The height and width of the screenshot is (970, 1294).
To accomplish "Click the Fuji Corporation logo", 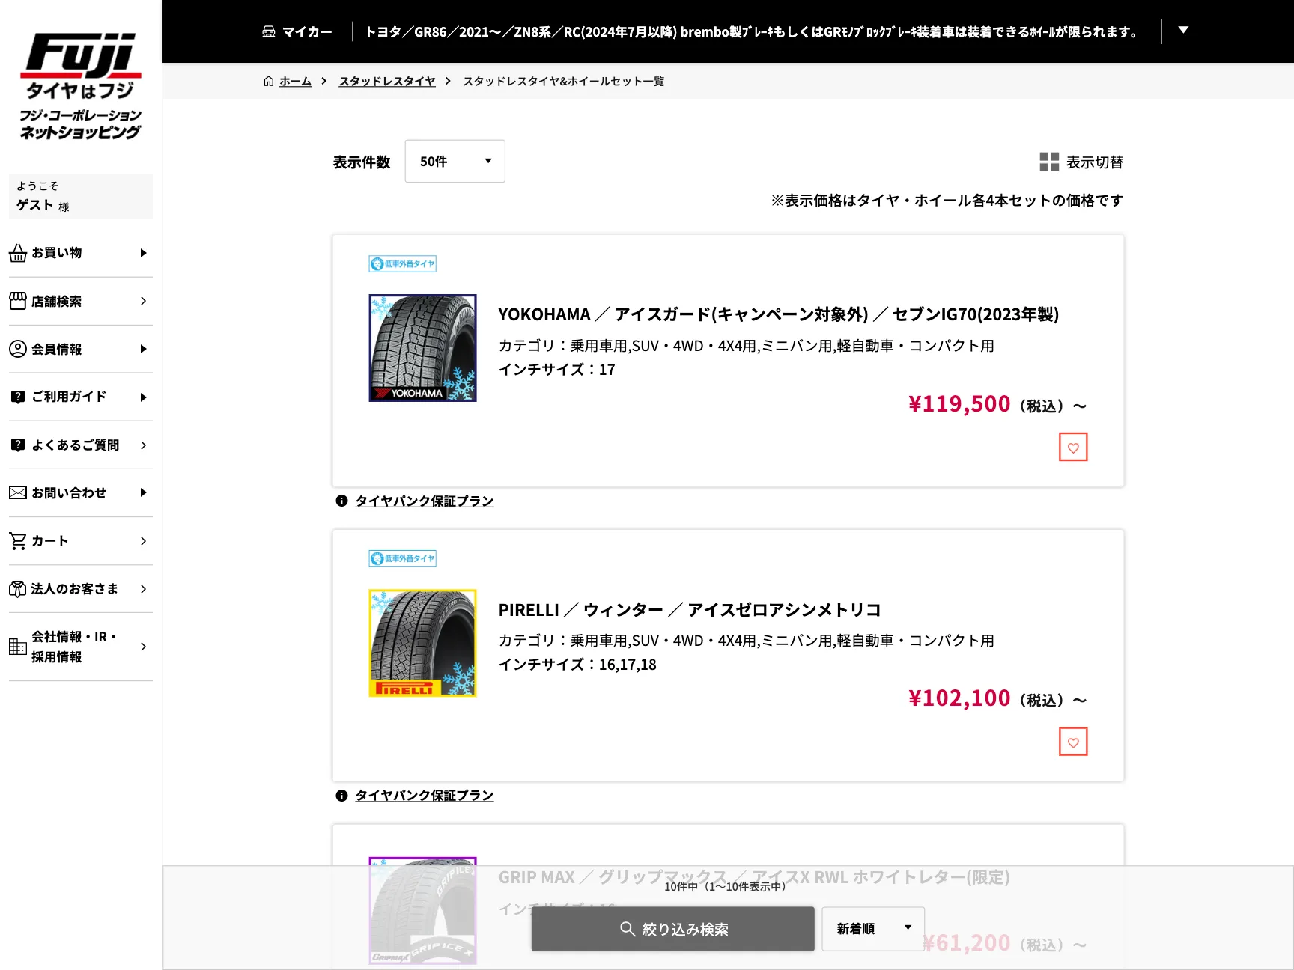I will 81,86.
